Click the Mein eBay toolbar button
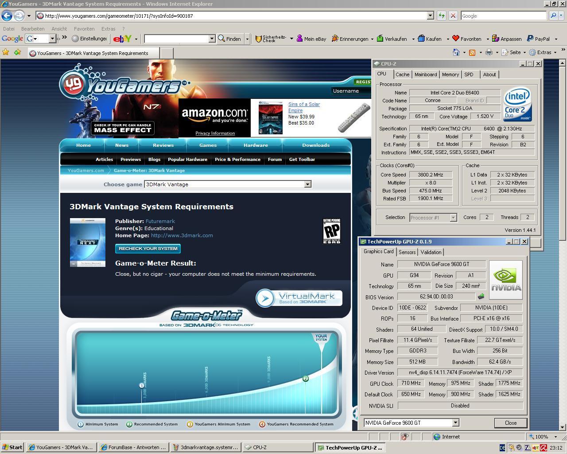Image resolution: width=567 pixels, height=454 pixels. coord(311,39)
